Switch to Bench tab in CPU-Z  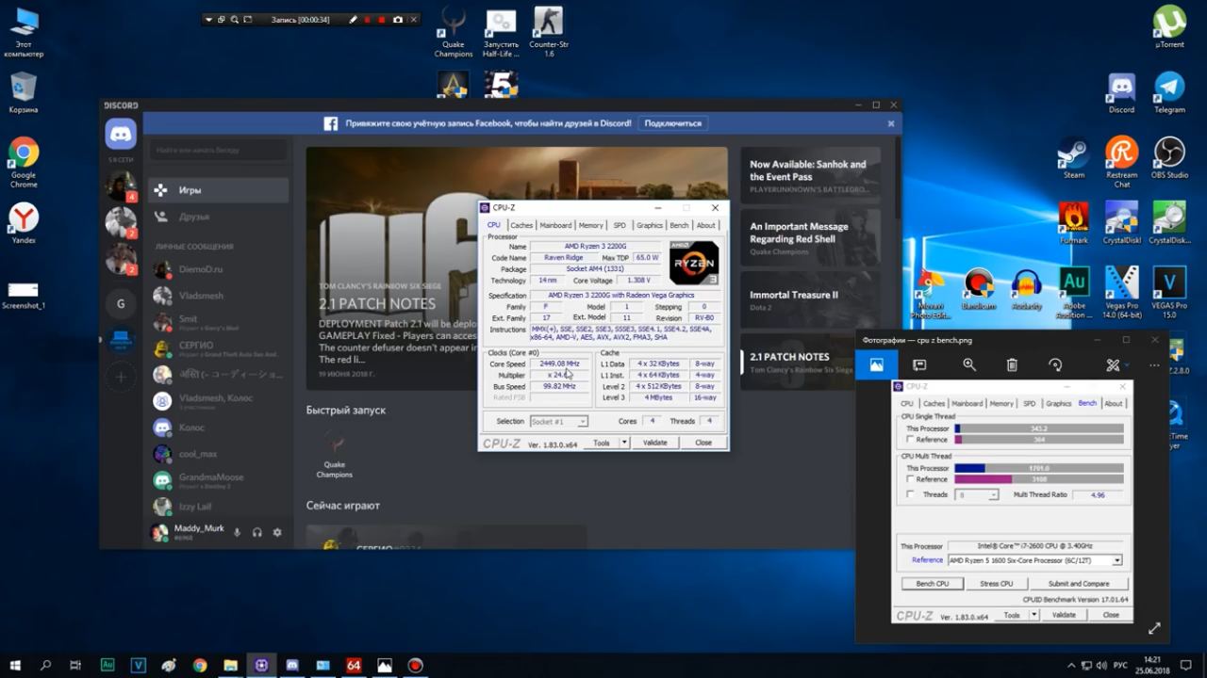[x=679, y=225]
